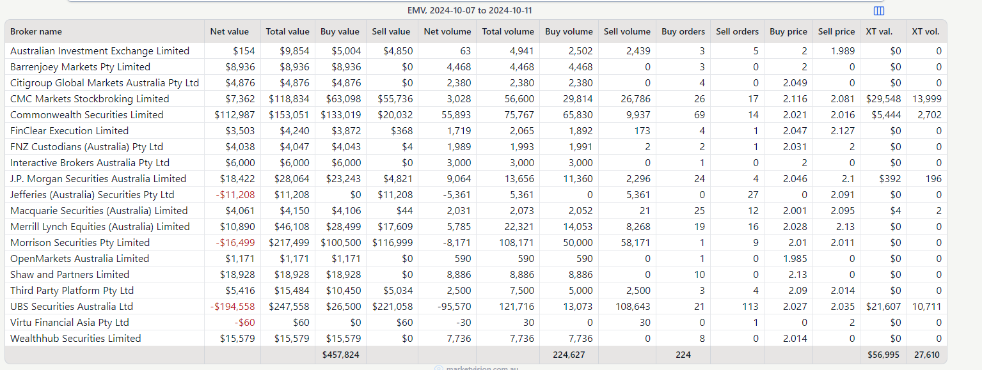This screenshot has height=370, width=982.
Task: Select the $21,607 XT value for UBS
Action: click(x=883, y=307)
